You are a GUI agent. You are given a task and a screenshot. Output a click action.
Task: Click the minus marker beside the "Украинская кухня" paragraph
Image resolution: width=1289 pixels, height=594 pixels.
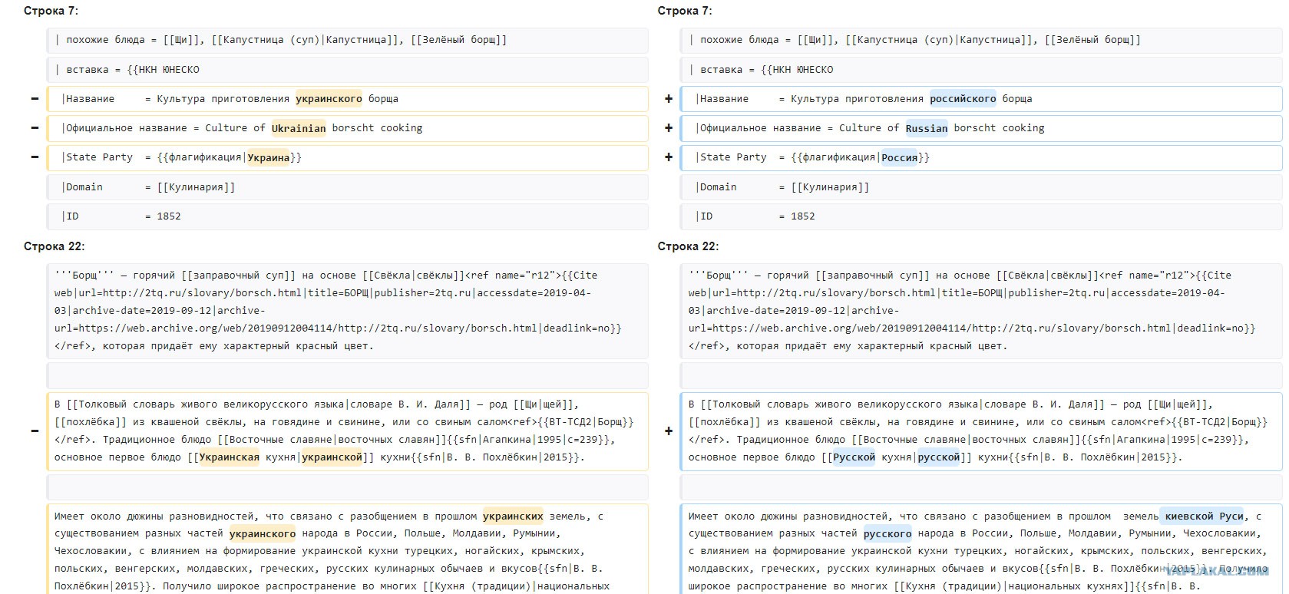pos(35,431)
